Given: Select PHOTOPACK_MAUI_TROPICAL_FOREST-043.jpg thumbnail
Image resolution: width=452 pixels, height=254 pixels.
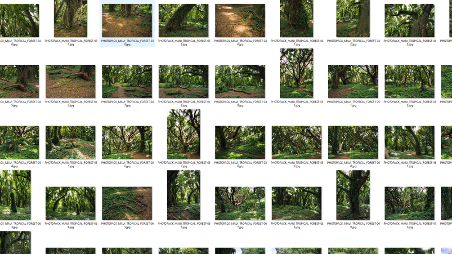Looking at the screenshot, I should (409, 20).
